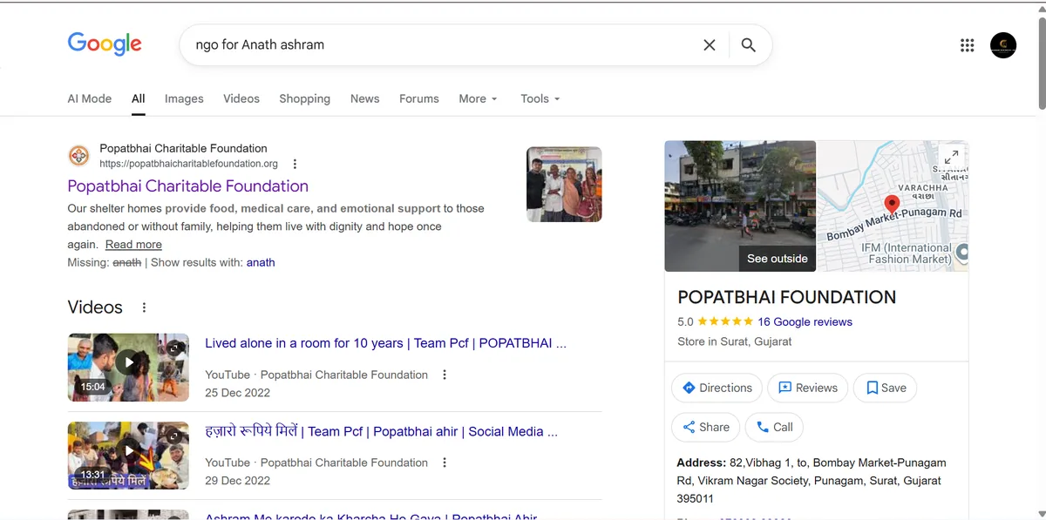Image resolution: width=1046 pixels, height=520 pixels.
Task: Open the Google apps grid
Action: (967, 45)
